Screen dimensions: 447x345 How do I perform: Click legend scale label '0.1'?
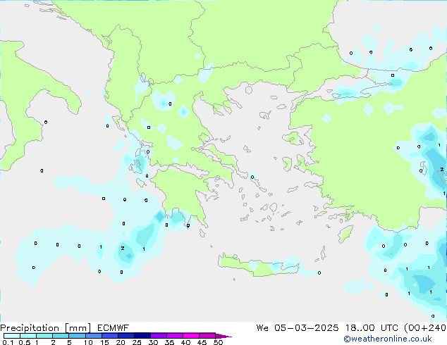pyautogui.click(x=8, y=342)
